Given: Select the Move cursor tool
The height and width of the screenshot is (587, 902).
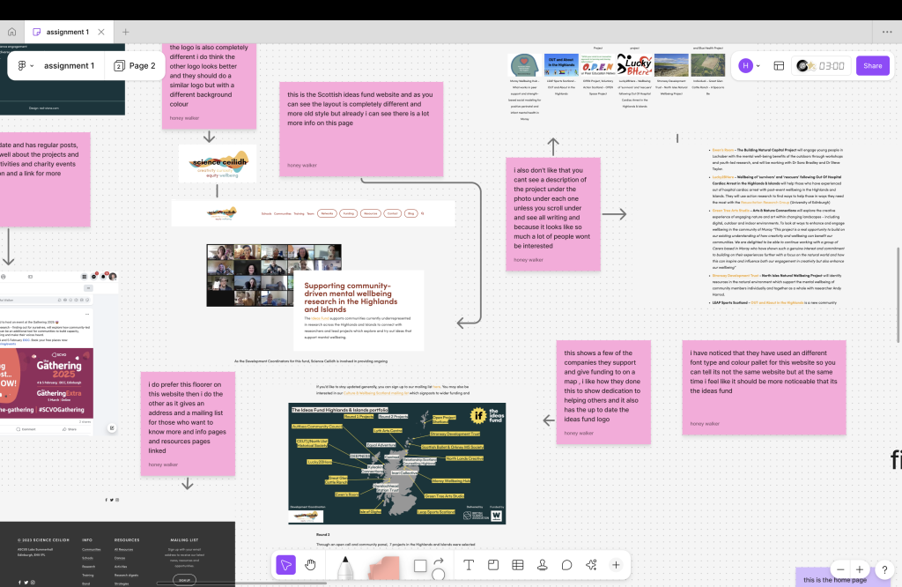Looking at the screenshot, I should coord(285,565).
